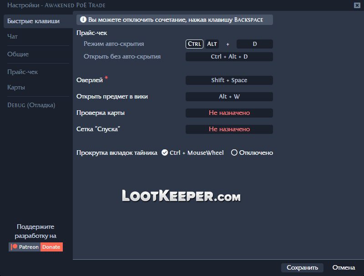
Task: Click the info icon in the Backspace hint
Action: coord(83,20)
